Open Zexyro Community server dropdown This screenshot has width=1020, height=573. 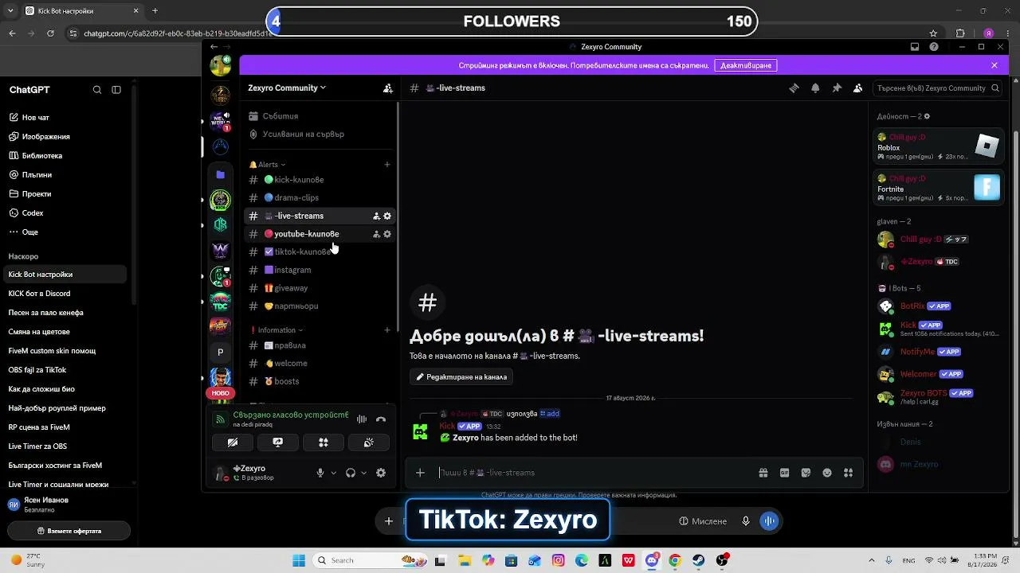point(287,88)
